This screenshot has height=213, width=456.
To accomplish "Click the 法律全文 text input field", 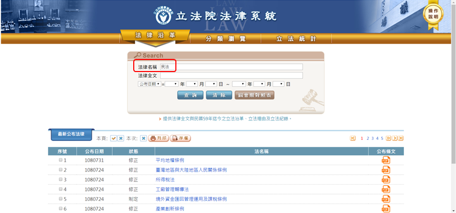I will pos(231,75).
